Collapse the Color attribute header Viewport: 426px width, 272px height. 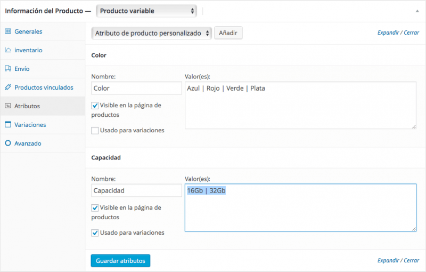pyautogui.click(x=256, y=55)
